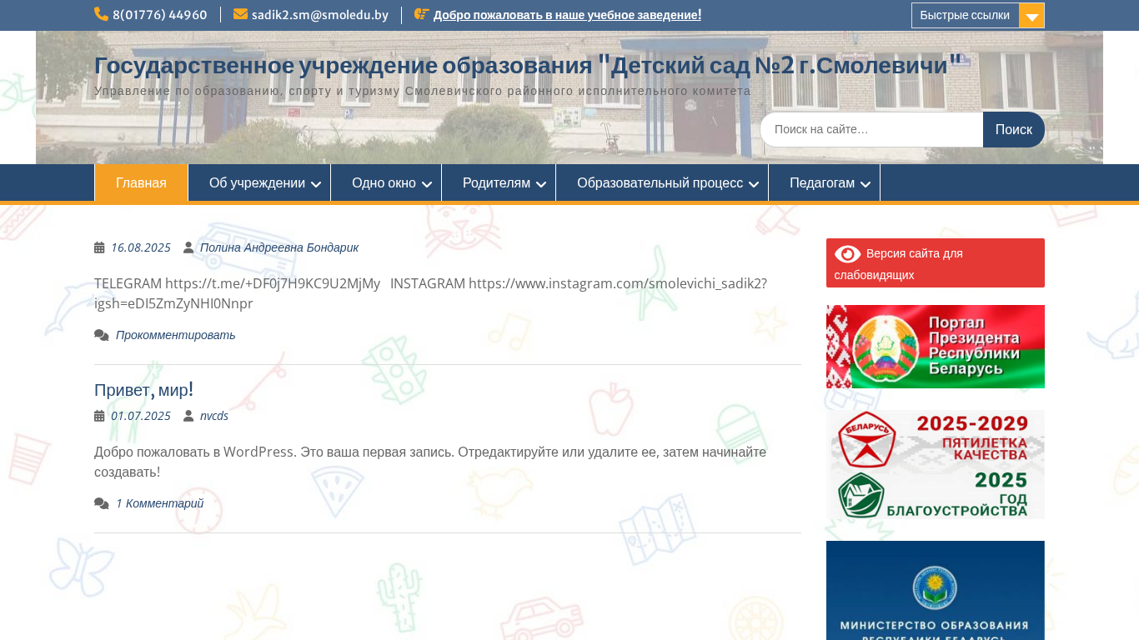Click the subtitle Управление по образованию text
The height and width of the screenshot is (640, 1139).
tap(423, 91)
